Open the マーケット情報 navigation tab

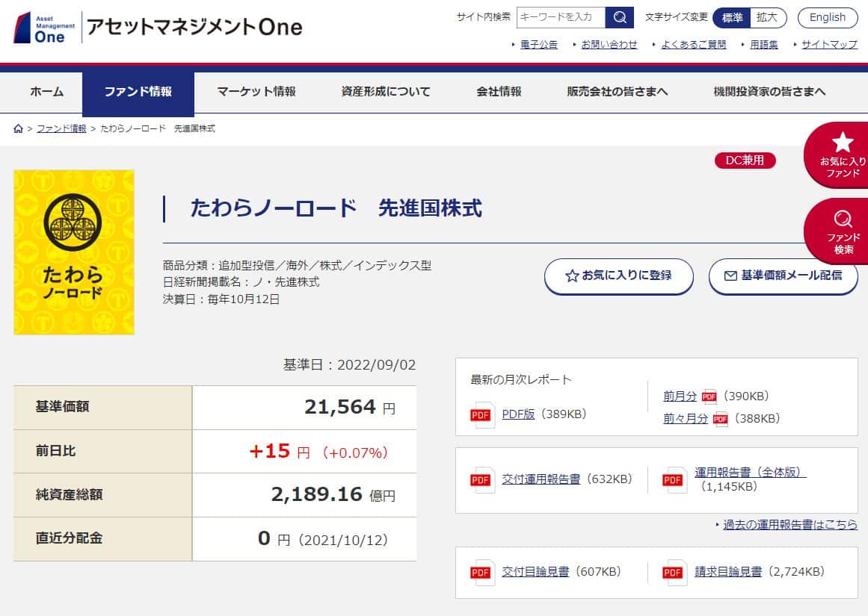click(256, 92)
